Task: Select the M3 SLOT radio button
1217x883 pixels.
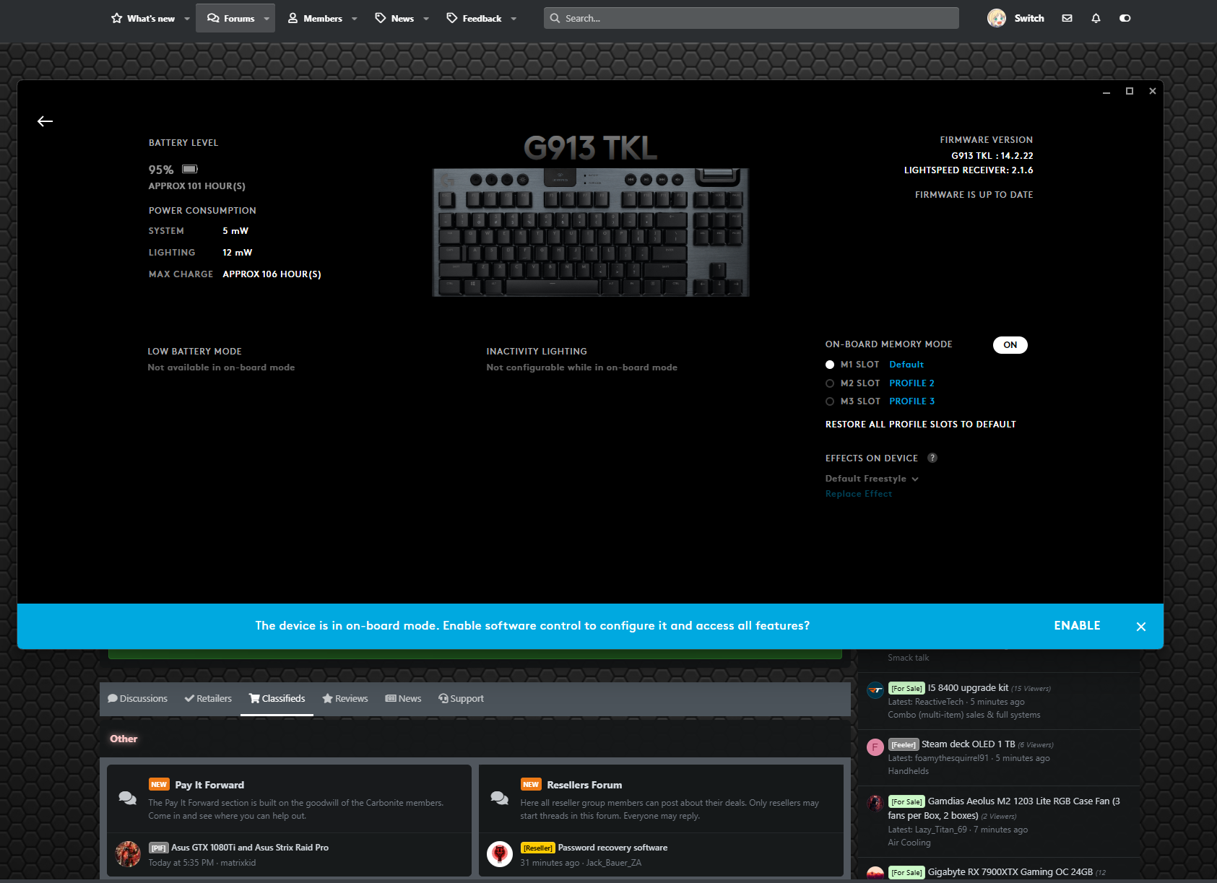Action: [x=830, y=401]
